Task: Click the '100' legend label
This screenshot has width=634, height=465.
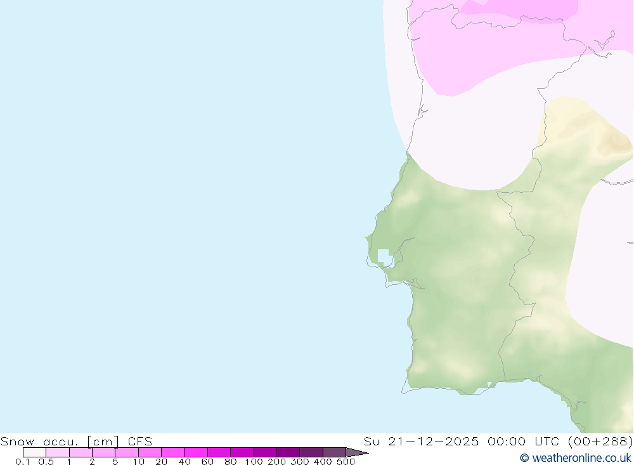Action: pyautogui.click(x=254, y=461)
